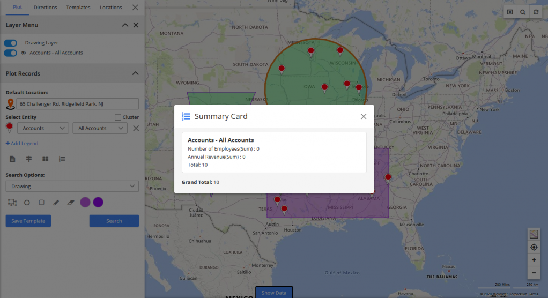Click the Add Legend link
The height and width of the screenshot is (298, 548).
(22, 144)
